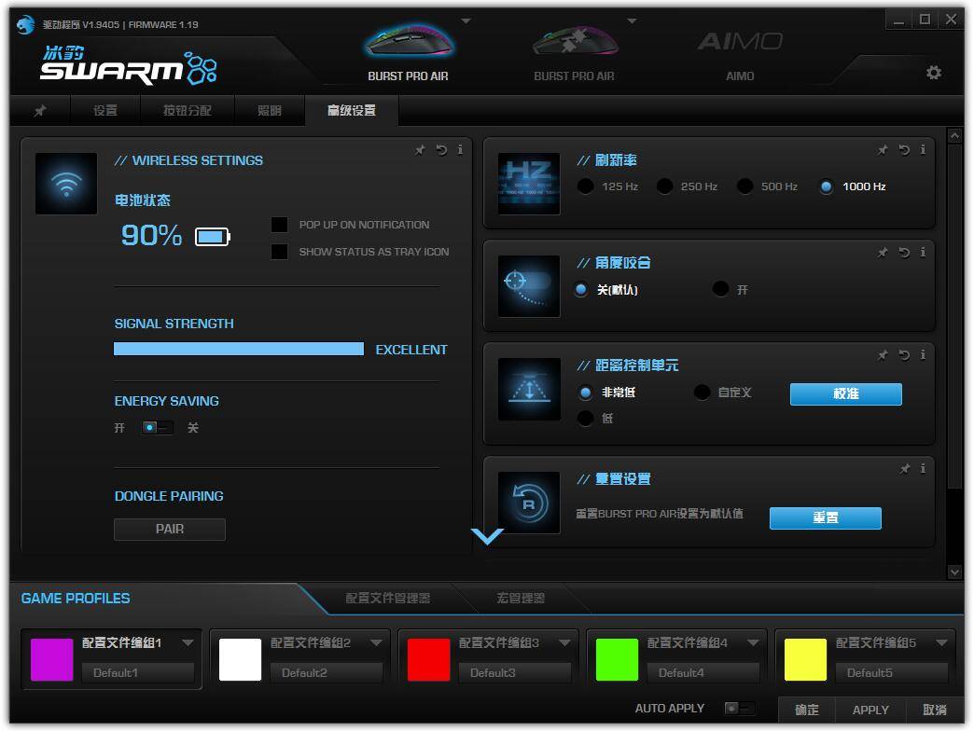Open the 宏管理器 tab
Screen dimensions: 974x731
coord(521,599)
